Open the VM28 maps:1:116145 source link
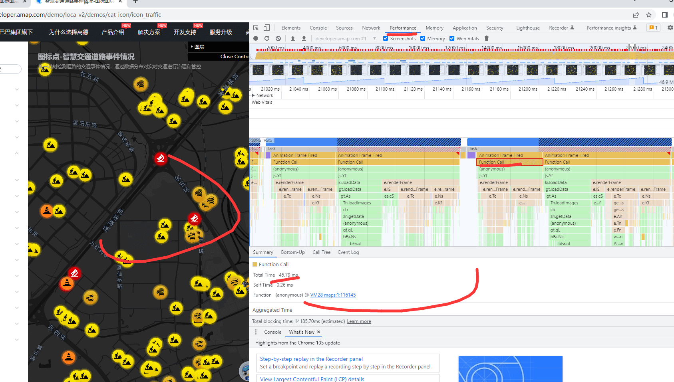This screenshot has height=382, width=674. (x=333, y=295)
